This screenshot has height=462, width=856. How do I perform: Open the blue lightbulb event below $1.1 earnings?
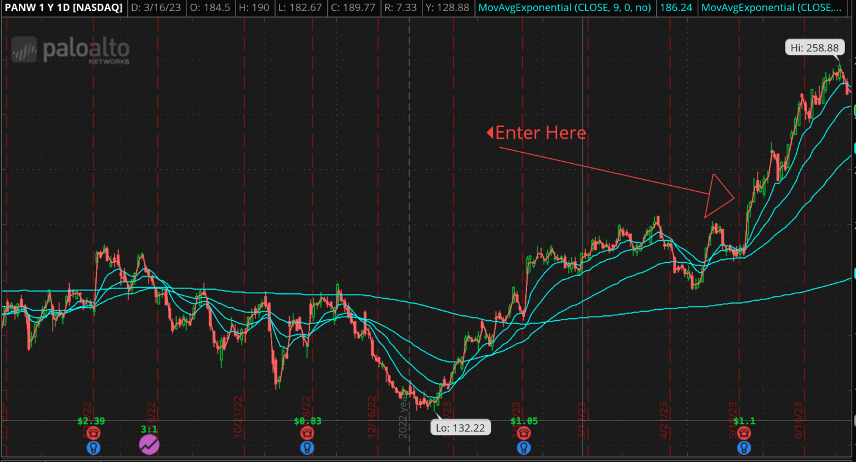[x=743, y=448]
